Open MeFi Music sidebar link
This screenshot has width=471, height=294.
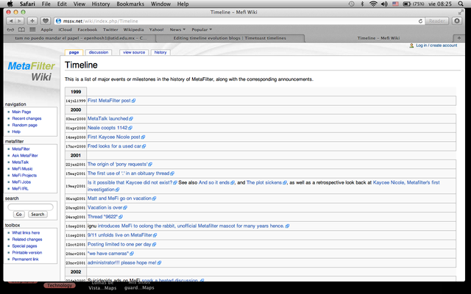(x=22, y=168)
